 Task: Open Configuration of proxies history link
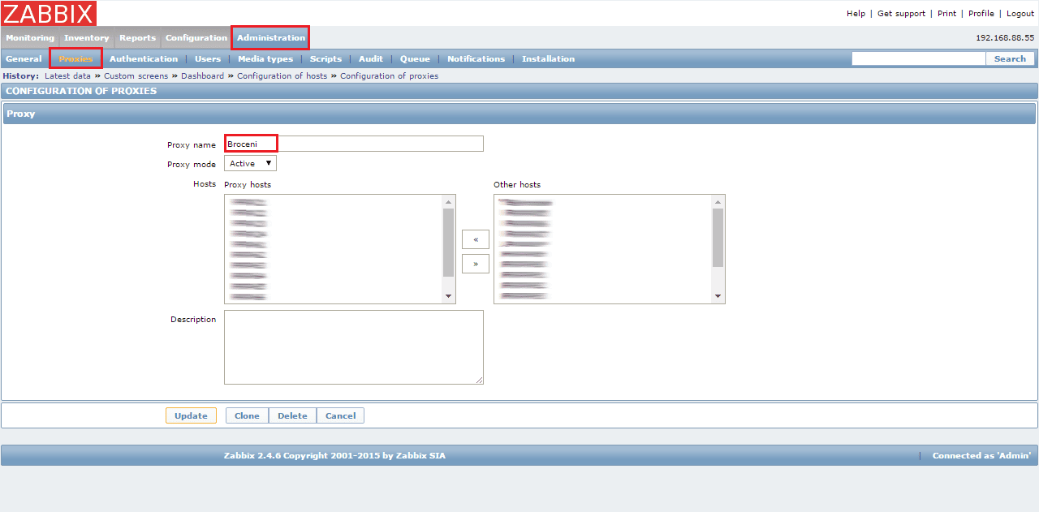point(389,75)
